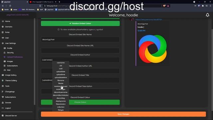Open Security settings
The width and height of the screenshot is (213, 120).
click(9, 53)
